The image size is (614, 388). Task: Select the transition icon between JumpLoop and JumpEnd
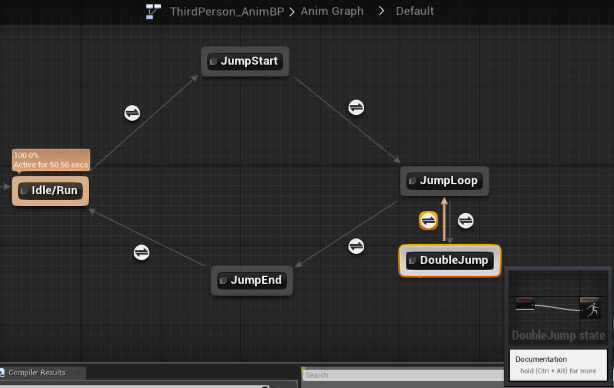coord(356,246)
